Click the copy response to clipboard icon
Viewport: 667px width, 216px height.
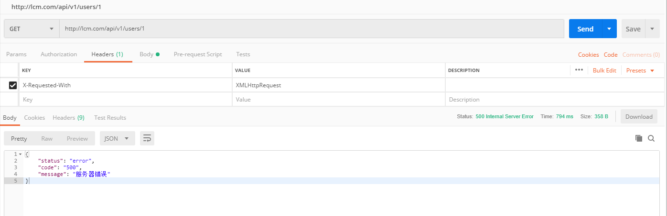[639, 138]
